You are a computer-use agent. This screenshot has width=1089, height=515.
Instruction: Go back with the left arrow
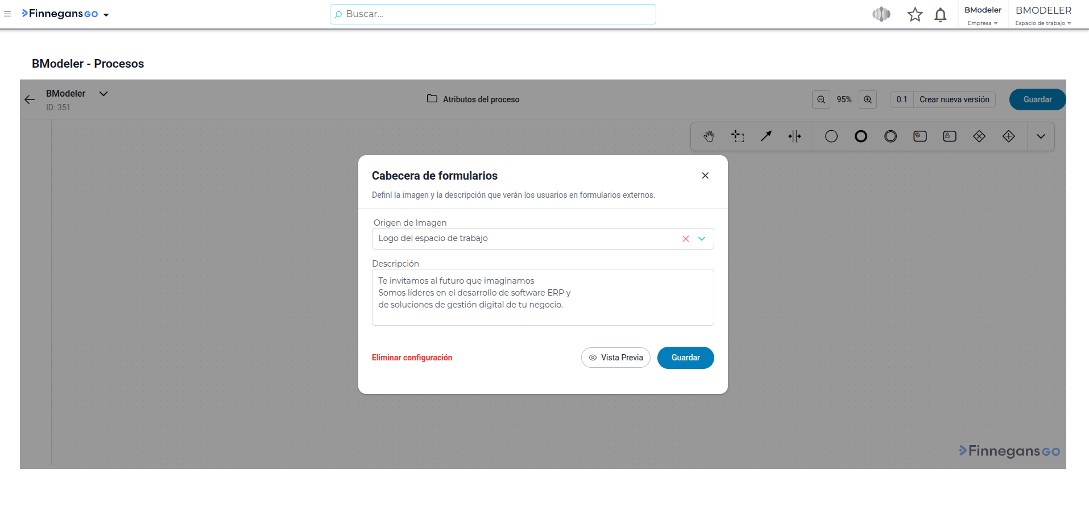[30, 99]
